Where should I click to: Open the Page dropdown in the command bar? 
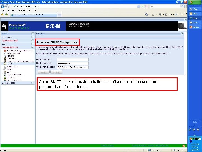169,15
